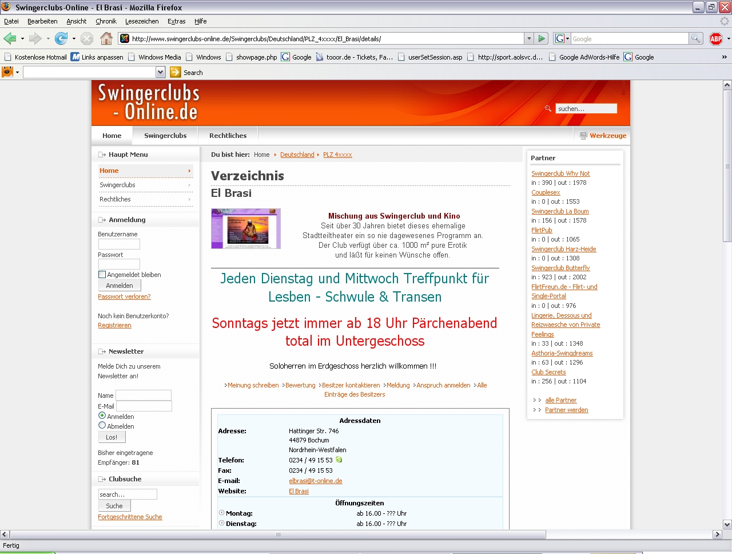Screen dimensions: 732x554
Task: Open the Reload button dropdown arrow
Action: [74, 39]
